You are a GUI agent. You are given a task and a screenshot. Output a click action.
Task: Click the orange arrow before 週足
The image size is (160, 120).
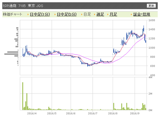(x=95, y=15)
